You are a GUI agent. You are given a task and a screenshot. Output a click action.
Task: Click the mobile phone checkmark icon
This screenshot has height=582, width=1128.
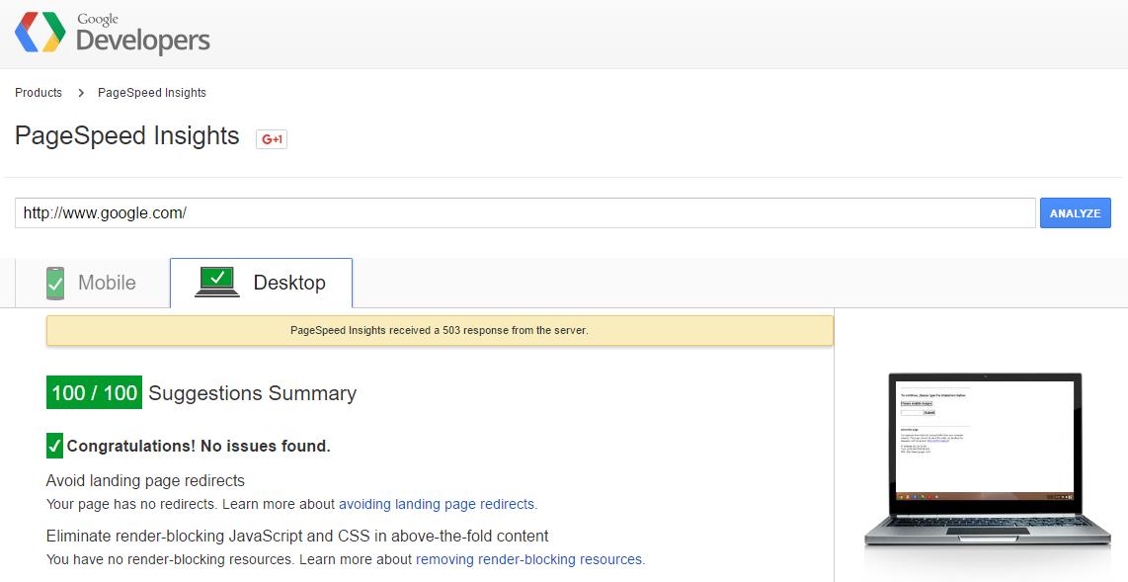click(55, 284)
